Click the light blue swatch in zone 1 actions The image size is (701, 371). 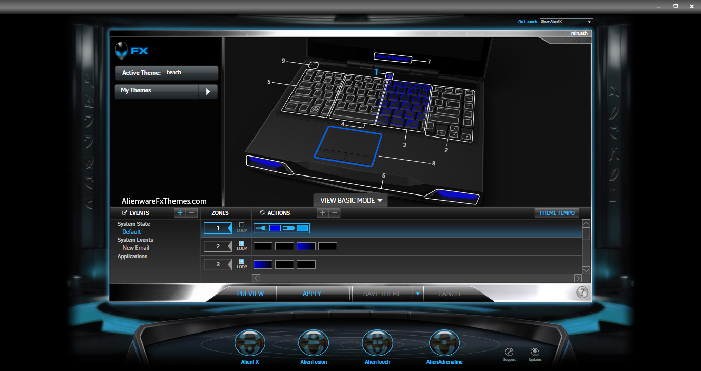302,228
